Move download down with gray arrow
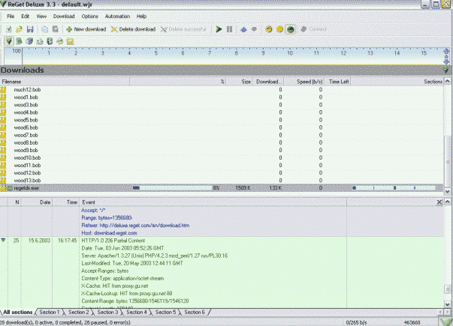 tap(254, 29)
